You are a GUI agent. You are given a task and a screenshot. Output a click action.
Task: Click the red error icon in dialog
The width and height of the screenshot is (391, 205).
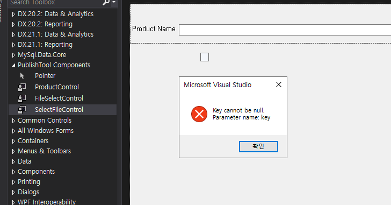click(199, 114)
